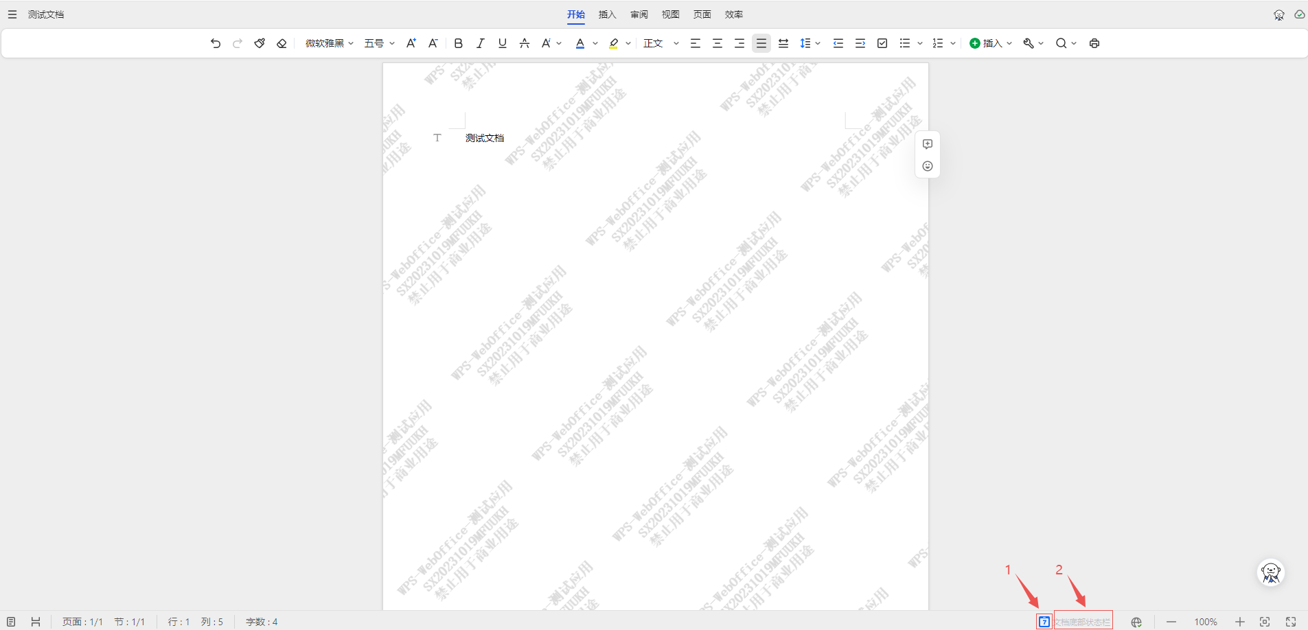Switch to the 审阅 tab

pyautogui.click(x=639, y=14)
